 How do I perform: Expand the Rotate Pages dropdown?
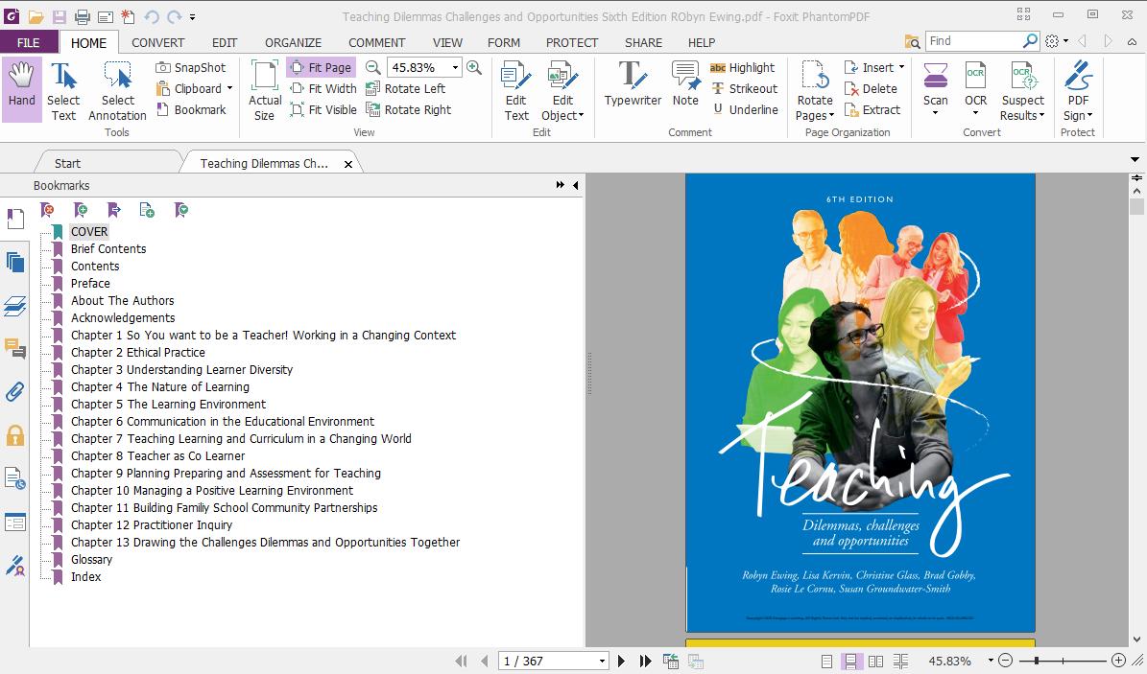[x=832, y=115]
